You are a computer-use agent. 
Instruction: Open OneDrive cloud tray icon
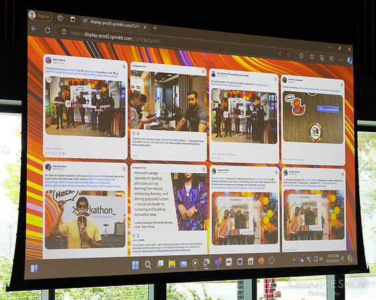coord(302,259)
